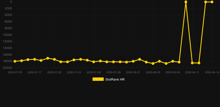The height and width of the screenshot is (107, 220).
Task: Click y-axis label 4000
Action: 8,15
